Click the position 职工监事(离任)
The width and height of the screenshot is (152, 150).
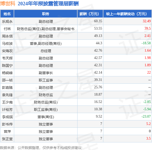click(46, 110)
